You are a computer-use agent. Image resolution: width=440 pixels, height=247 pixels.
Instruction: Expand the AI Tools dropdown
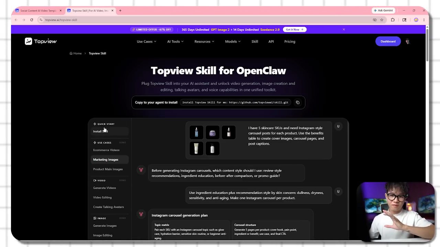(175, 42)
